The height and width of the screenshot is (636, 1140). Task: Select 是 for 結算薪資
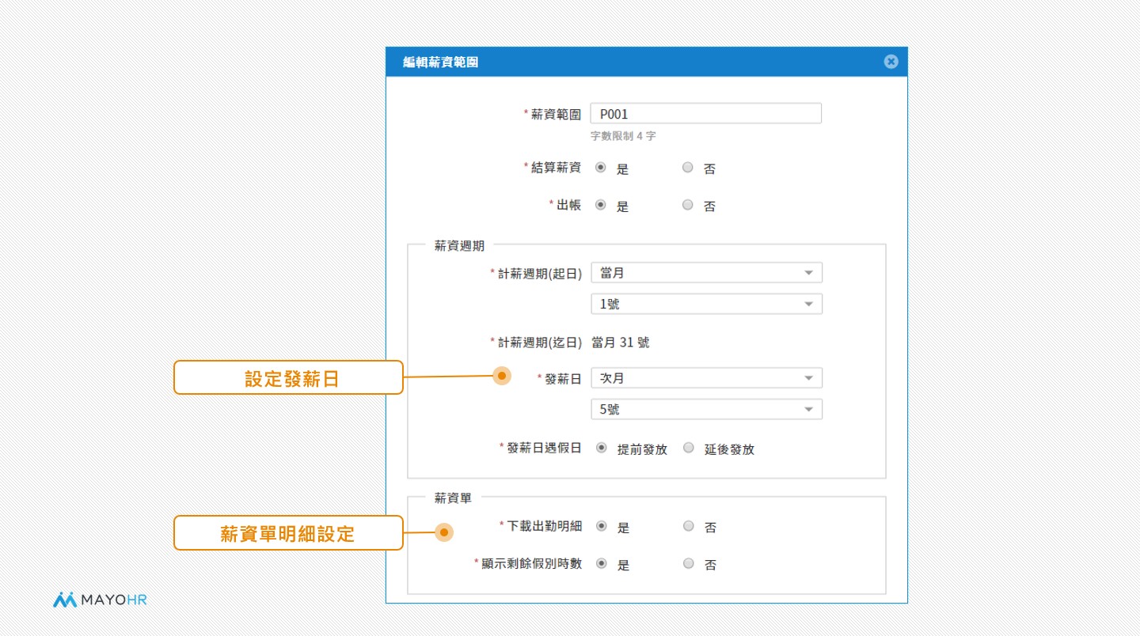(x=601, y=168)
